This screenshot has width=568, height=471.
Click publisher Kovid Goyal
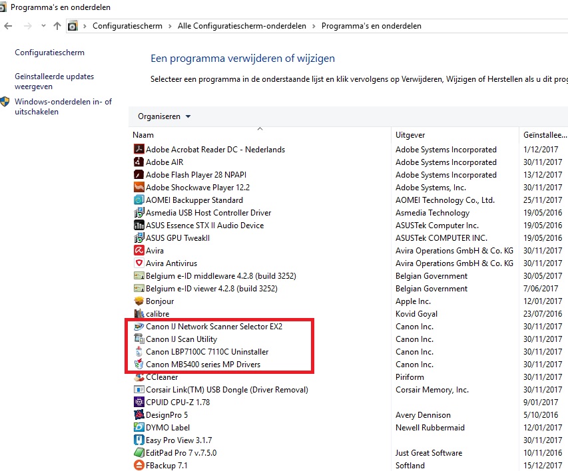tap(417, 313)
